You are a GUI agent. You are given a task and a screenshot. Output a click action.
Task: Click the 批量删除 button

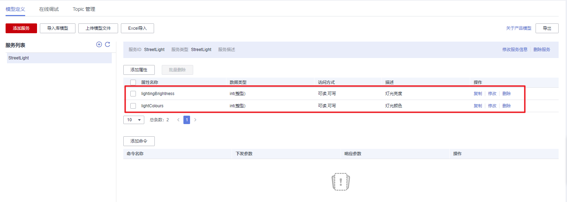coord(177,70)
